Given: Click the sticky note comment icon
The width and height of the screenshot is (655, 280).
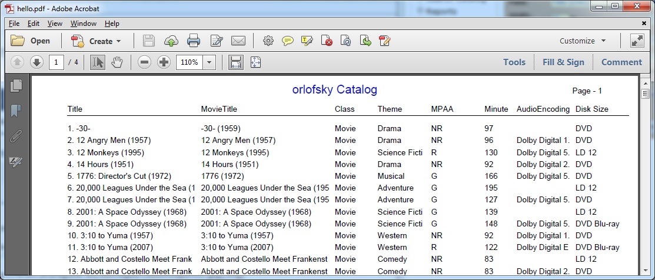Looking at the screenshot, I should tap(287, 41).
